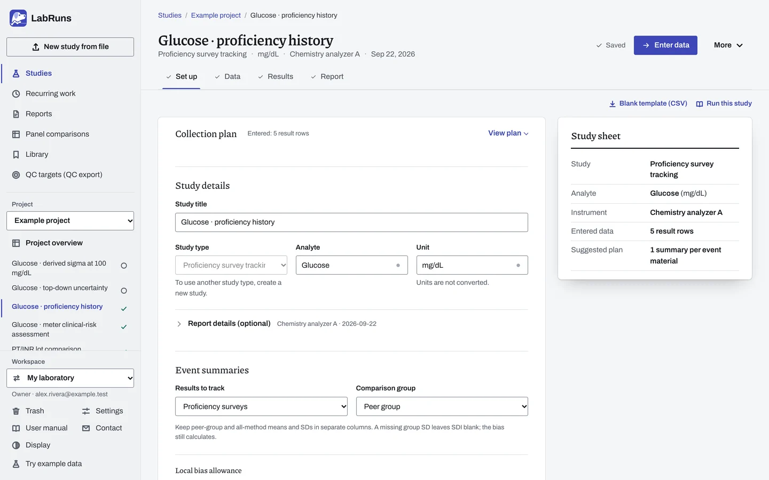Open the Project dropdown showing Example project

point(70,221)
